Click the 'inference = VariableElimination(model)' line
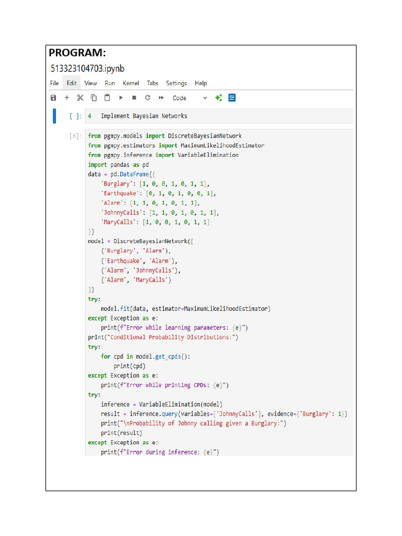 coord(162,405)
